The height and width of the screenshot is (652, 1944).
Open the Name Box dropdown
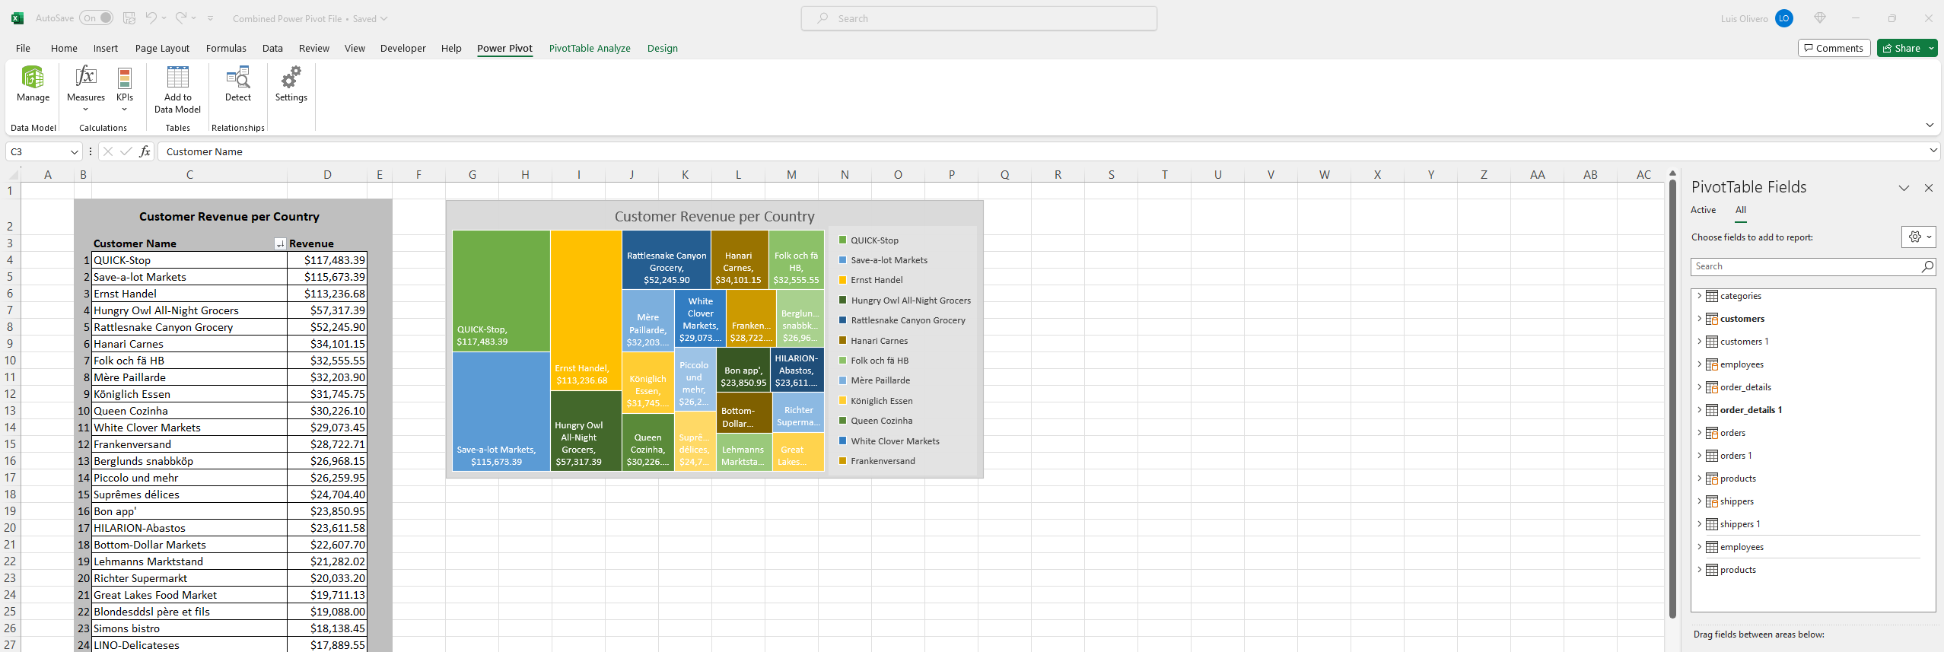coord(74,152)
